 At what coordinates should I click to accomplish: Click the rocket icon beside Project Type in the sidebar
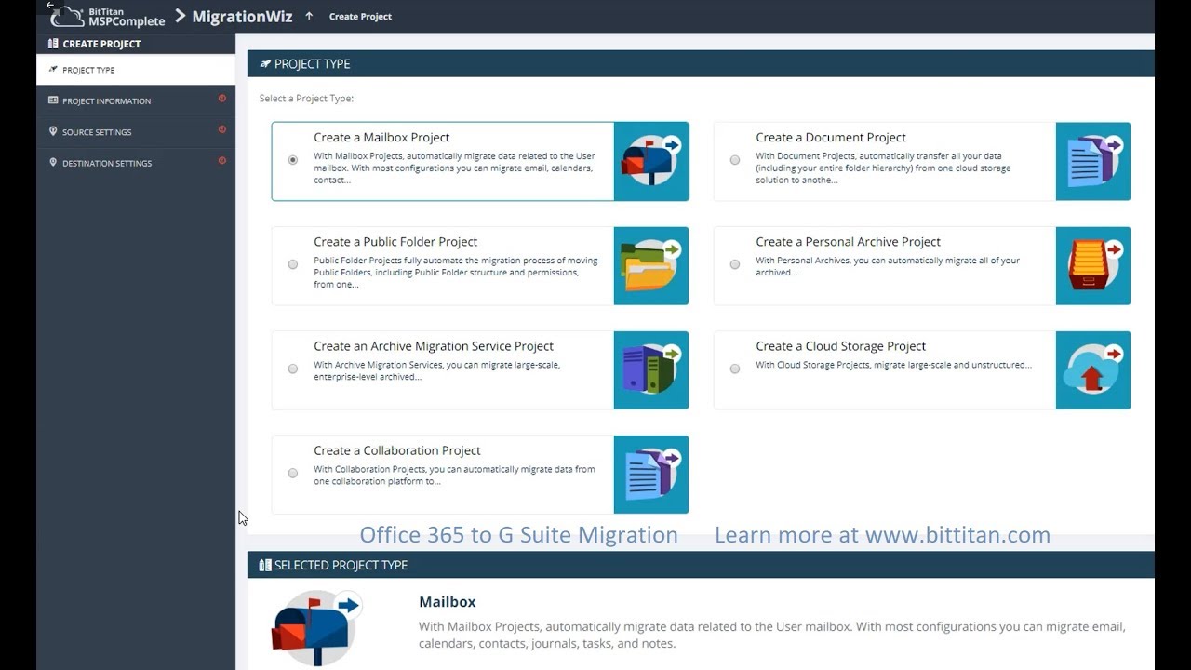tap(53, 69)
